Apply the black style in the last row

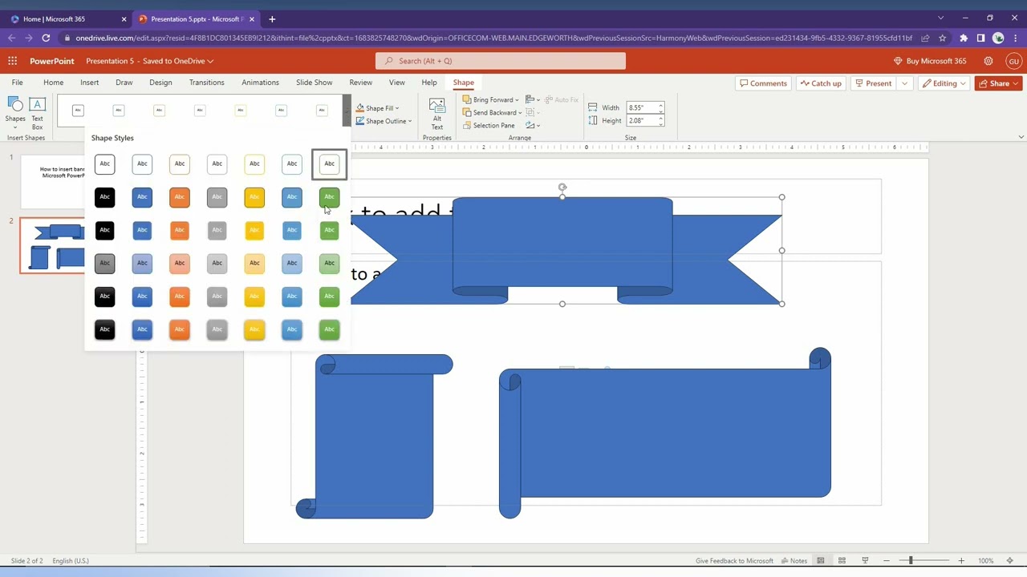104,329
